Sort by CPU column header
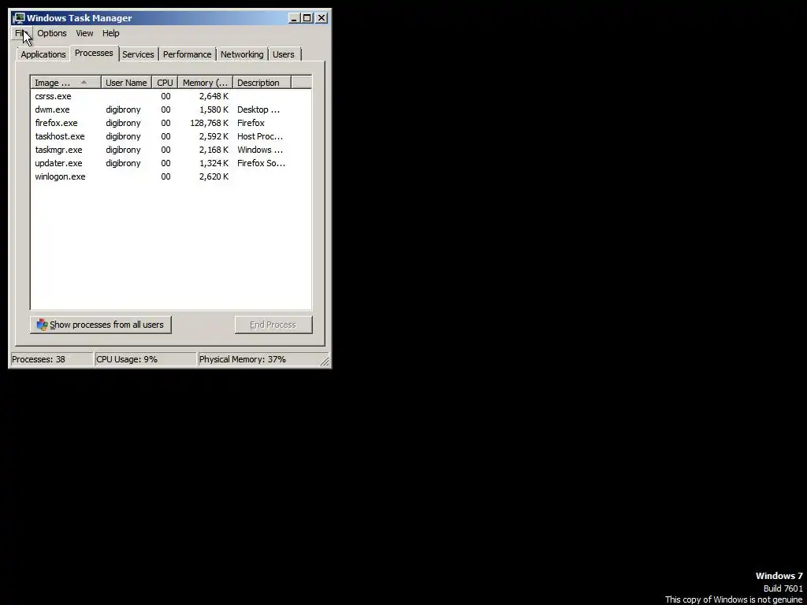 [x=165, y=83]
